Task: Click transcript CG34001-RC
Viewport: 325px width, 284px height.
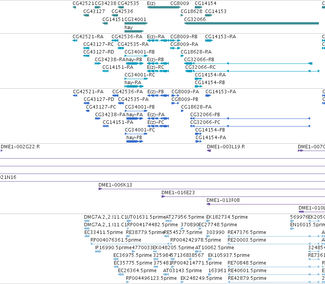Action: pos(140,75)
